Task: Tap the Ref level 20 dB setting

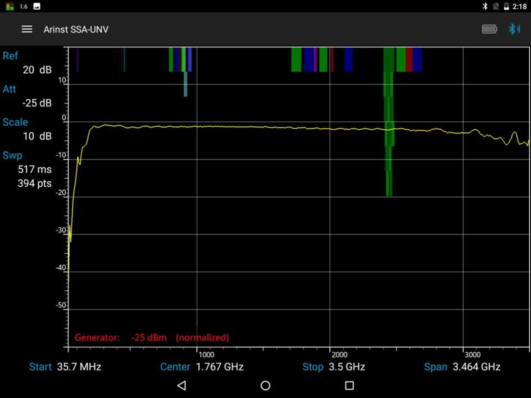Action: [37, 70]
